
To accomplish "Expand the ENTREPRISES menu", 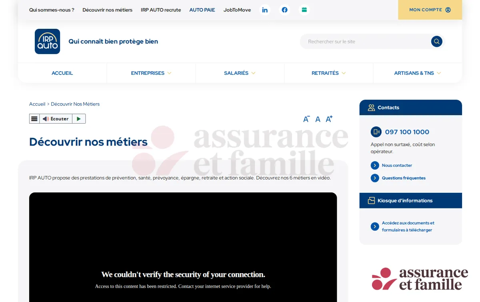I will [x=151, y=73].
